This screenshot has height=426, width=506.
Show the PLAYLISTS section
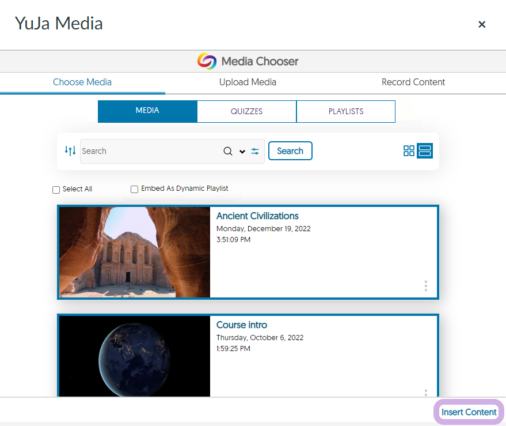[345, 112]
